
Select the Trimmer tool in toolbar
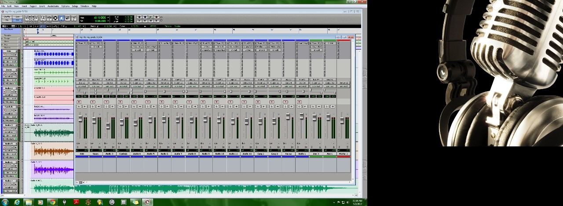[x=49, y=18]
